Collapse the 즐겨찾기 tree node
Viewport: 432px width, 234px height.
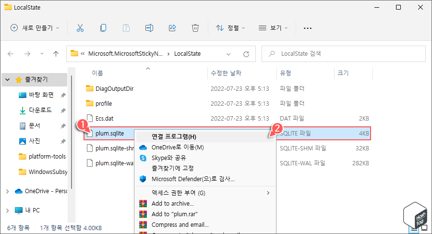(8, 80)
